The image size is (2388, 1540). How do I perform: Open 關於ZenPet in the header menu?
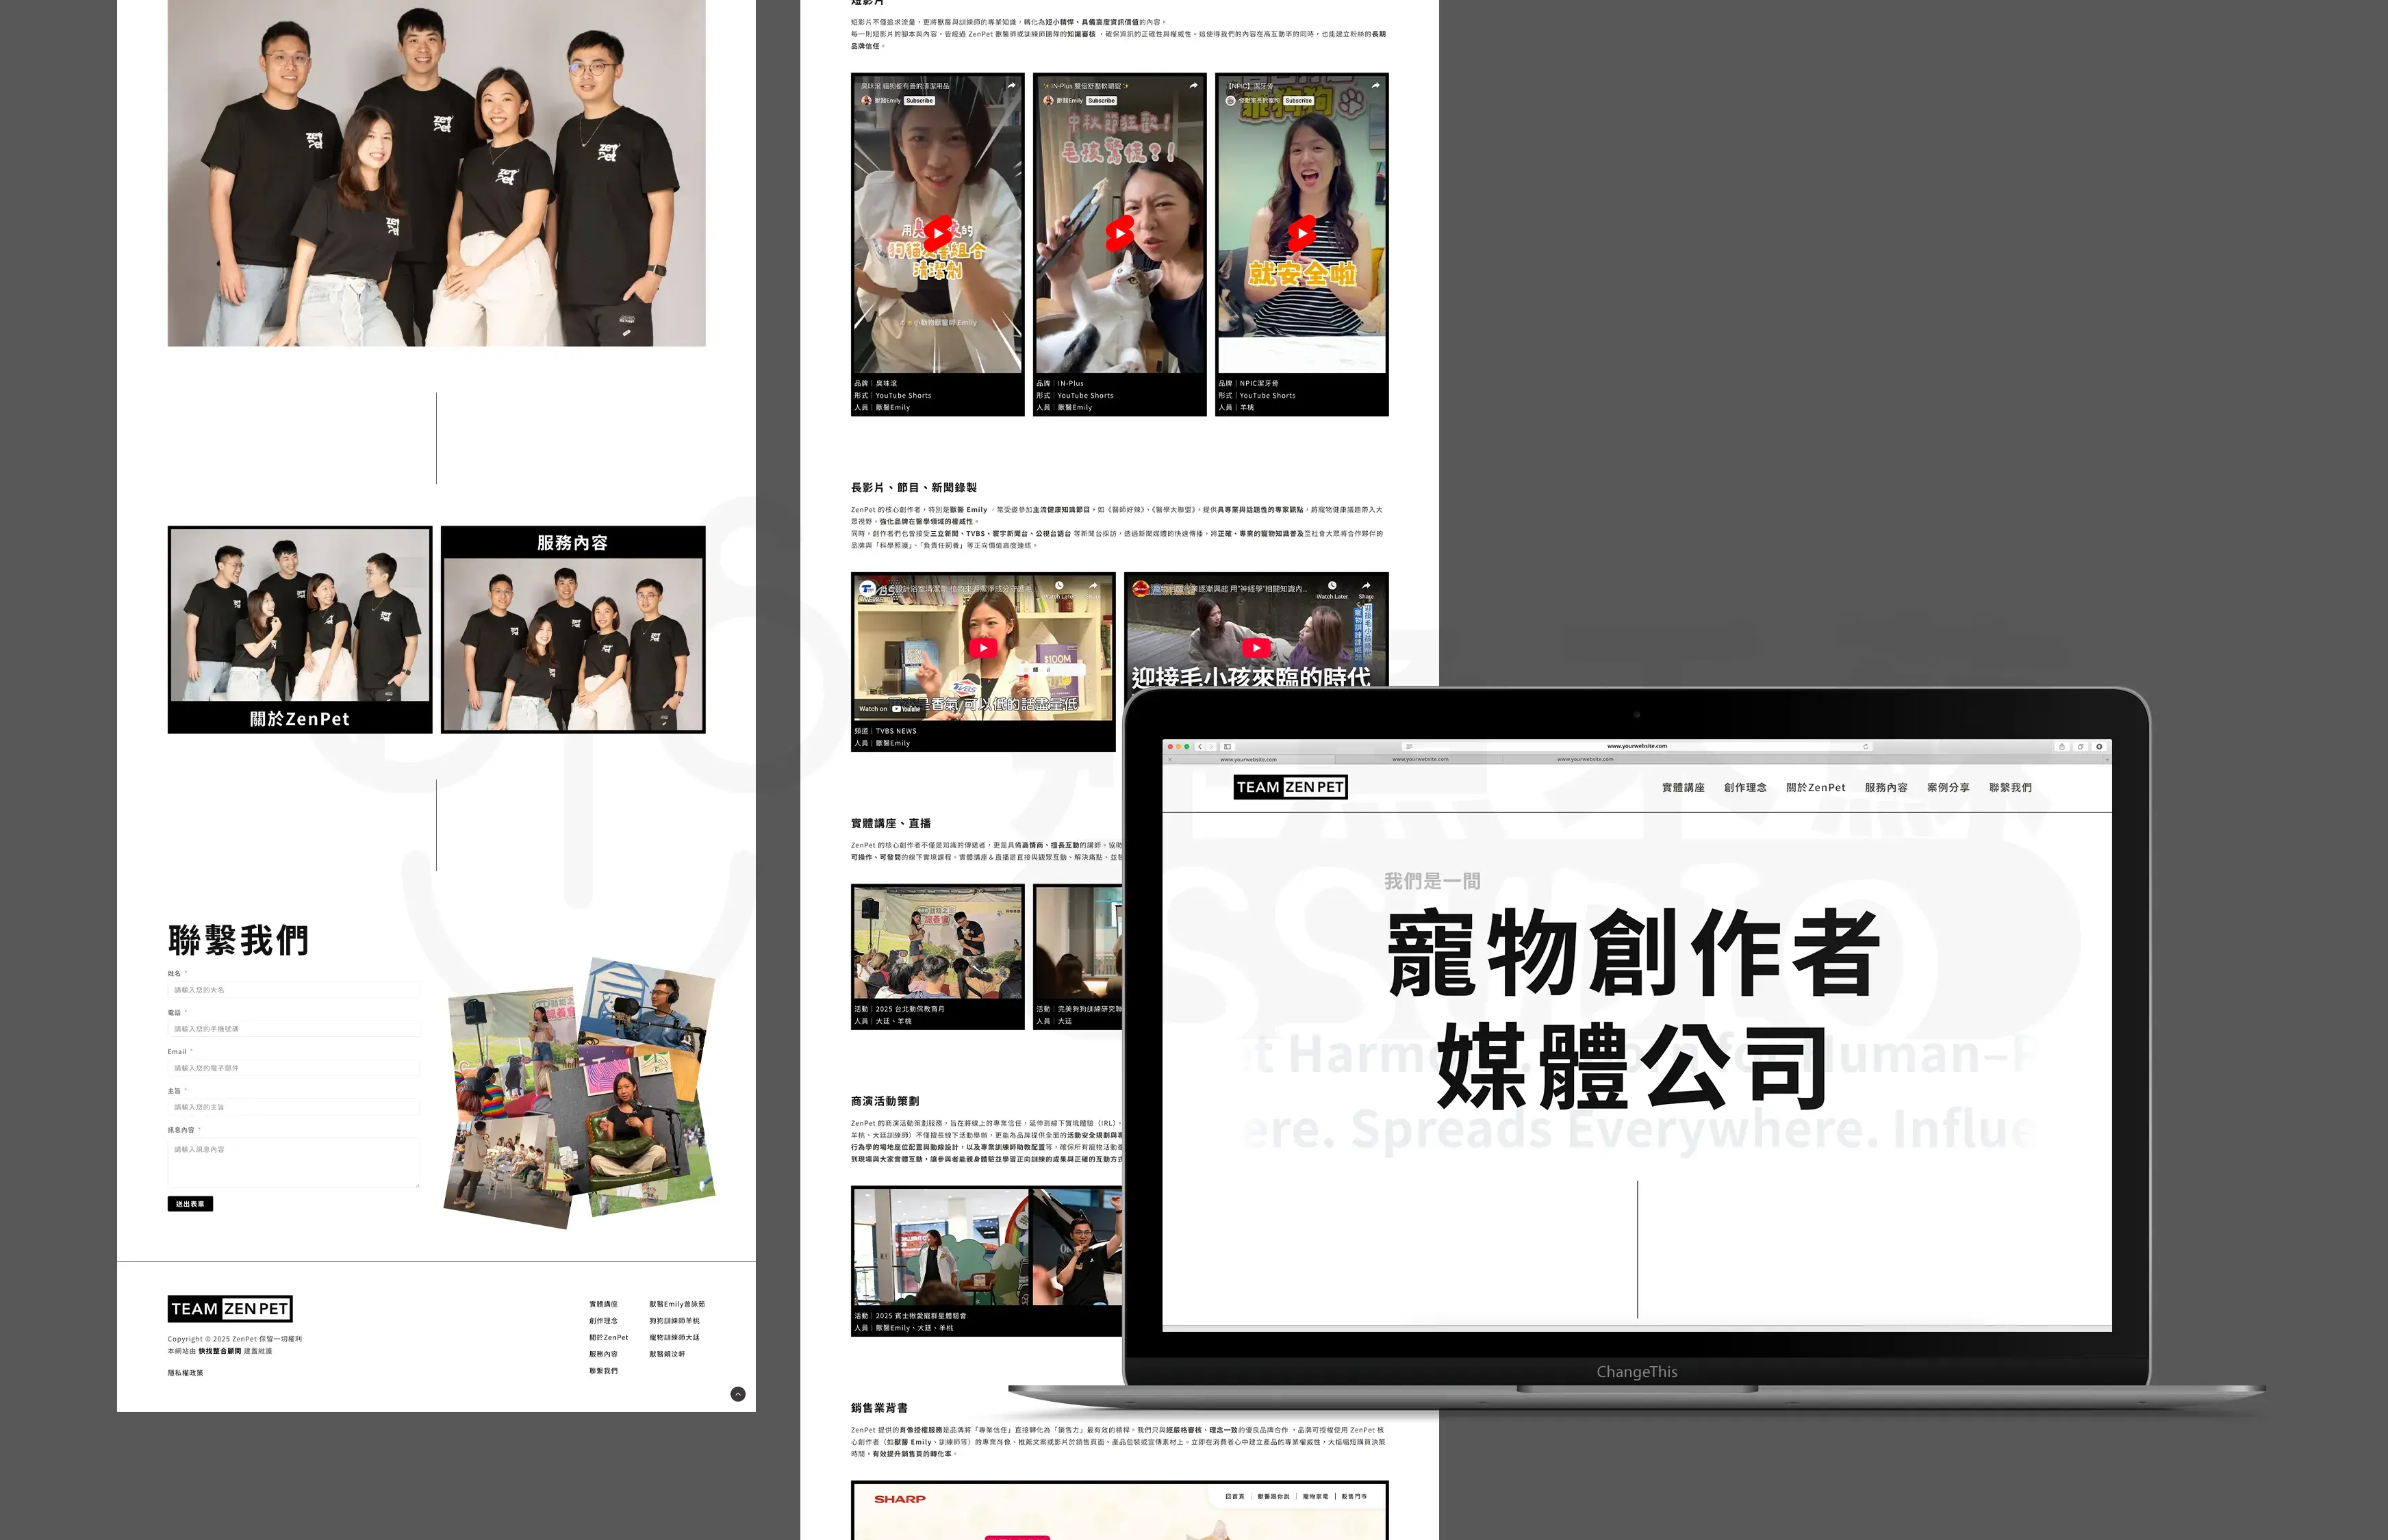[1816, 788]
